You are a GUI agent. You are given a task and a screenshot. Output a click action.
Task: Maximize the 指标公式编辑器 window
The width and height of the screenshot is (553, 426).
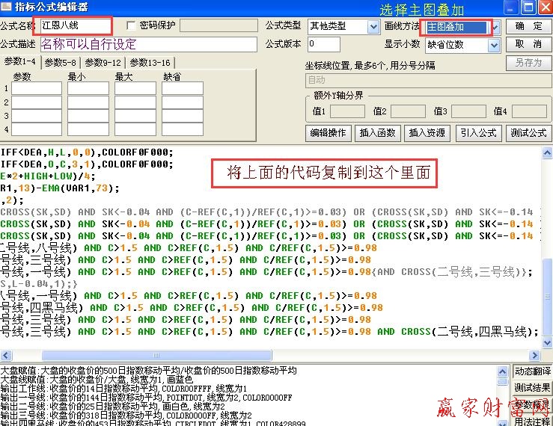[528, 7]
